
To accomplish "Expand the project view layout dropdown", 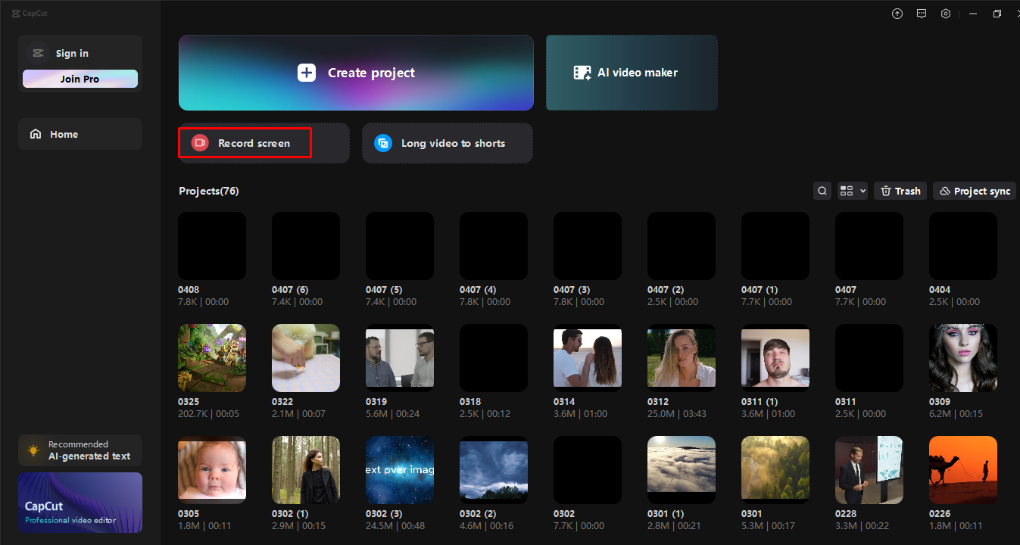I will click(851, 190).
